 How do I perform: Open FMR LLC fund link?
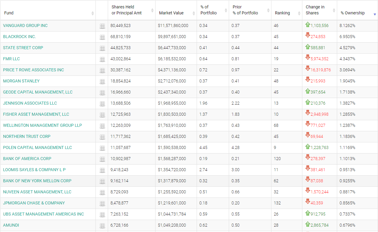11,59
